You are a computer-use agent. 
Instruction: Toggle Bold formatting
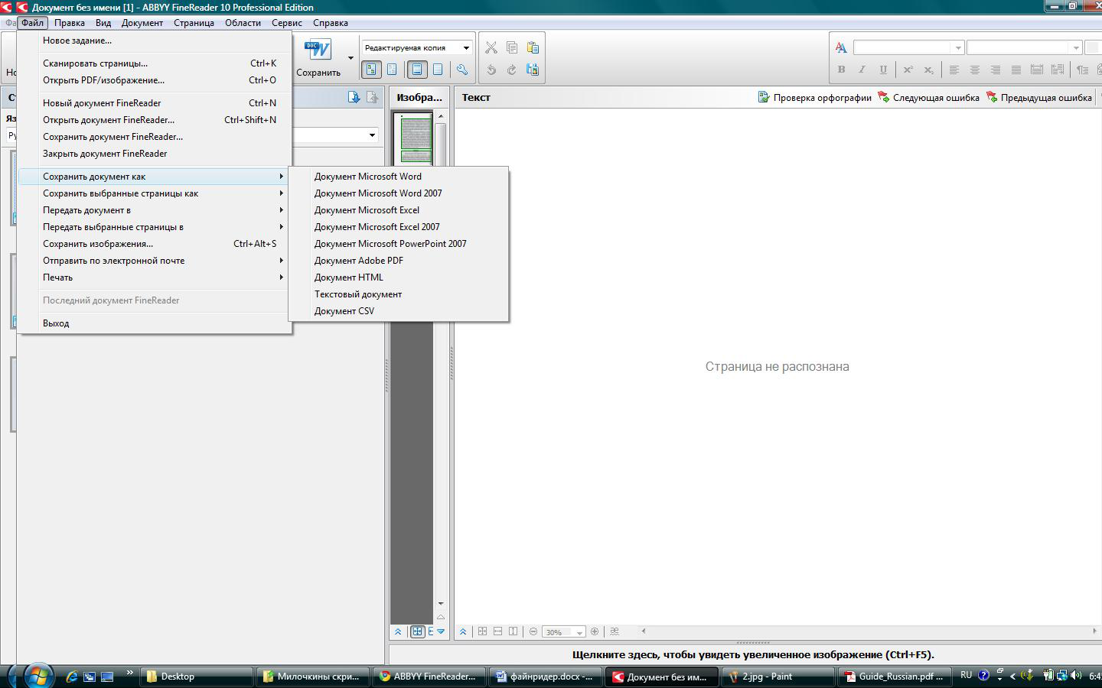tap(841, 70)
